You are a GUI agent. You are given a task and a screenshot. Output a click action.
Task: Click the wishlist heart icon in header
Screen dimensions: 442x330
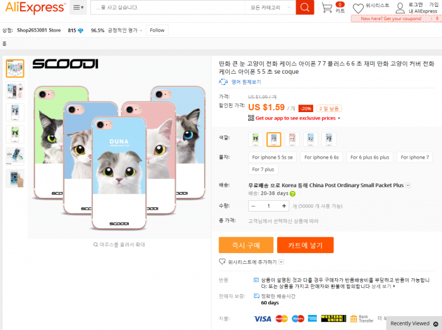[x=358, y=9]
